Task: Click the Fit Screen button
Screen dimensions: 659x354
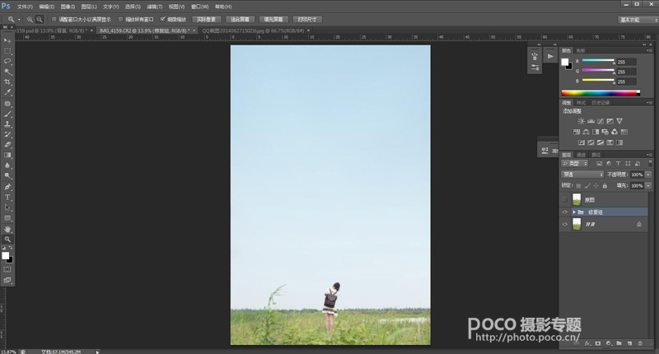Action: click(x=240, y=20)
